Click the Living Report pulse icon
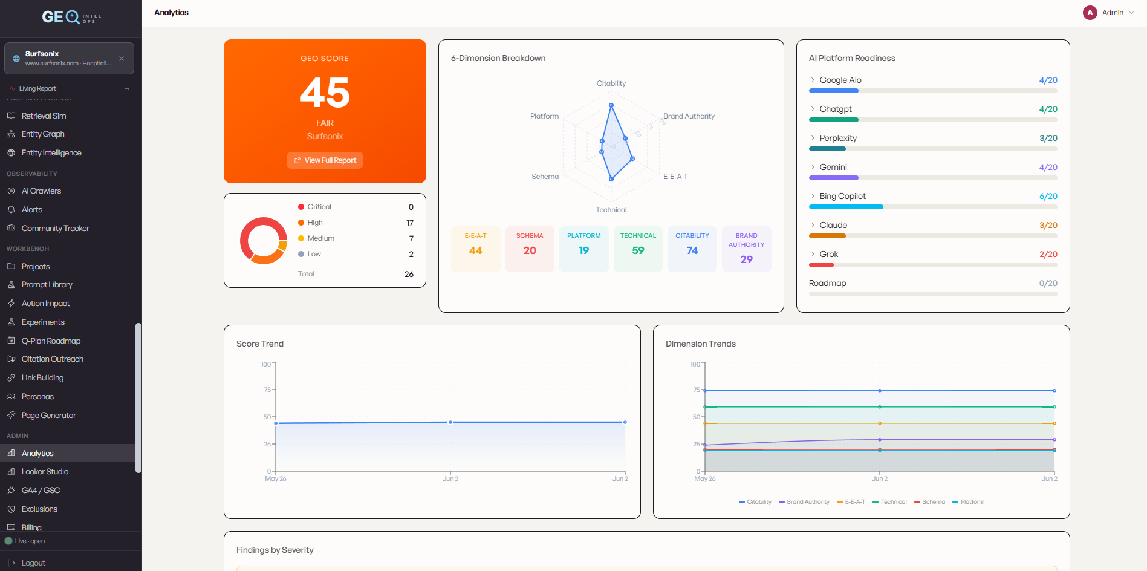1147x571 pixels. [x=13, y=88]
